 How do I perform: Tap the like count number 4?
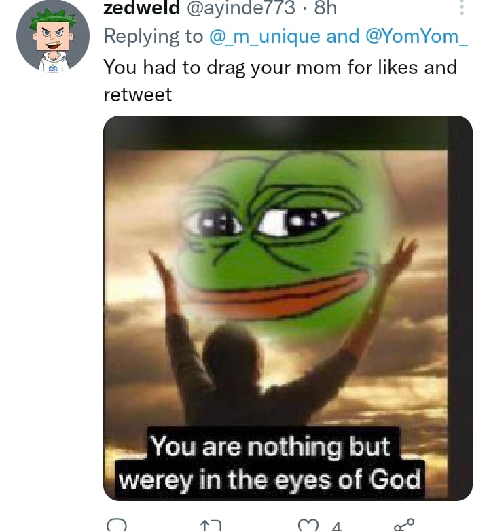pyautogui.click(x=336, y=525)
